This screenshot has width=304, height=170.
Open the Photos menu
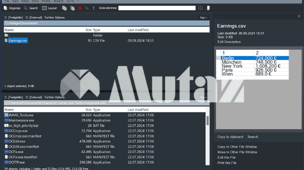pos(46,1)
